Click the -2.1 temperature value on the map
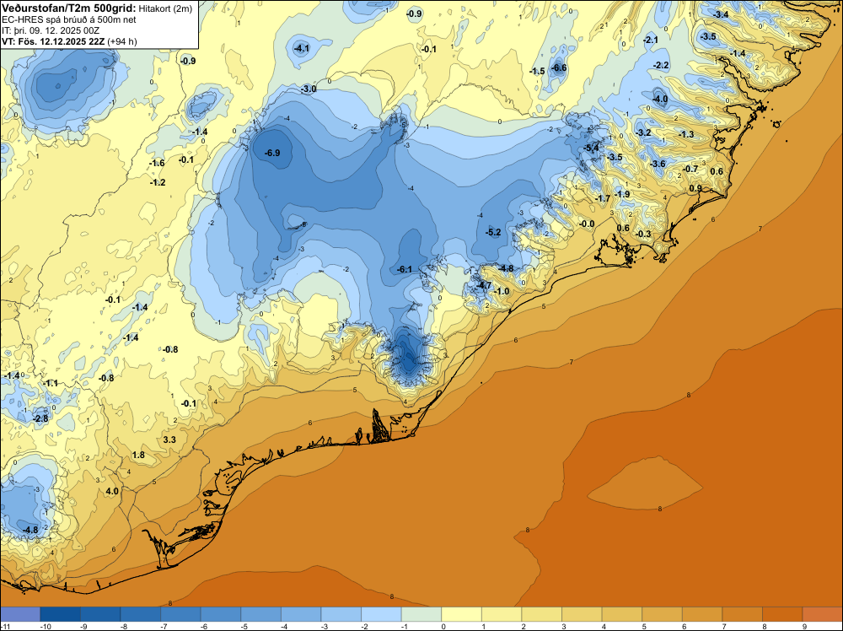The width and height of the screenshot is (843, 631). tap(651, 40)
